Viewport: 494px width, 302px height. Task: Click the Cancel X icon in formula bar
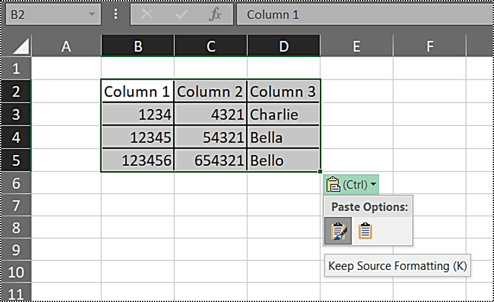[147, 15]
